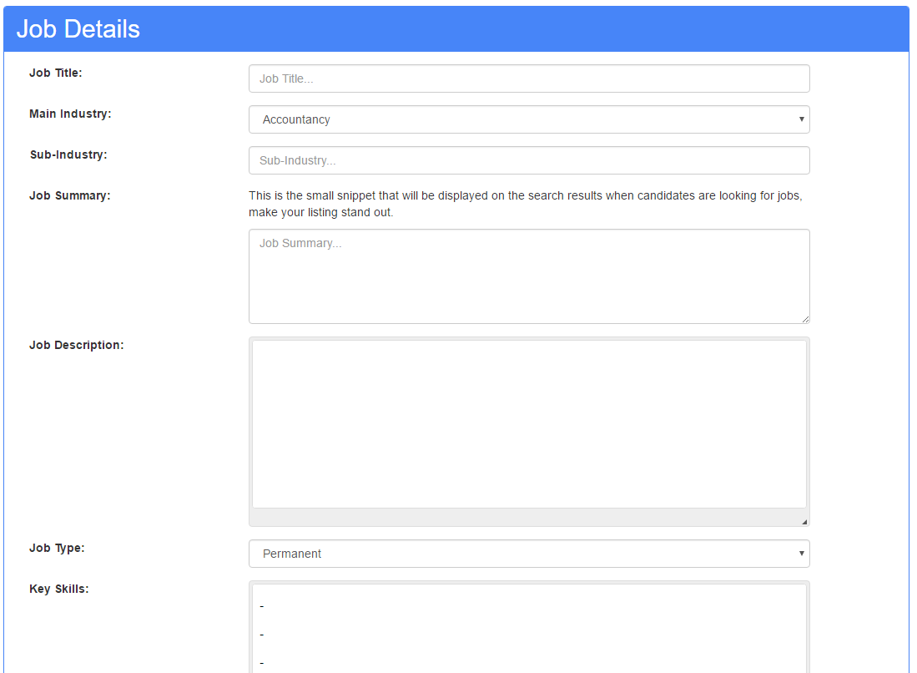Click the Key Skills text area
Image resolution: width=917 pixels, height=673 pixels.
click(x=529, y=628)
